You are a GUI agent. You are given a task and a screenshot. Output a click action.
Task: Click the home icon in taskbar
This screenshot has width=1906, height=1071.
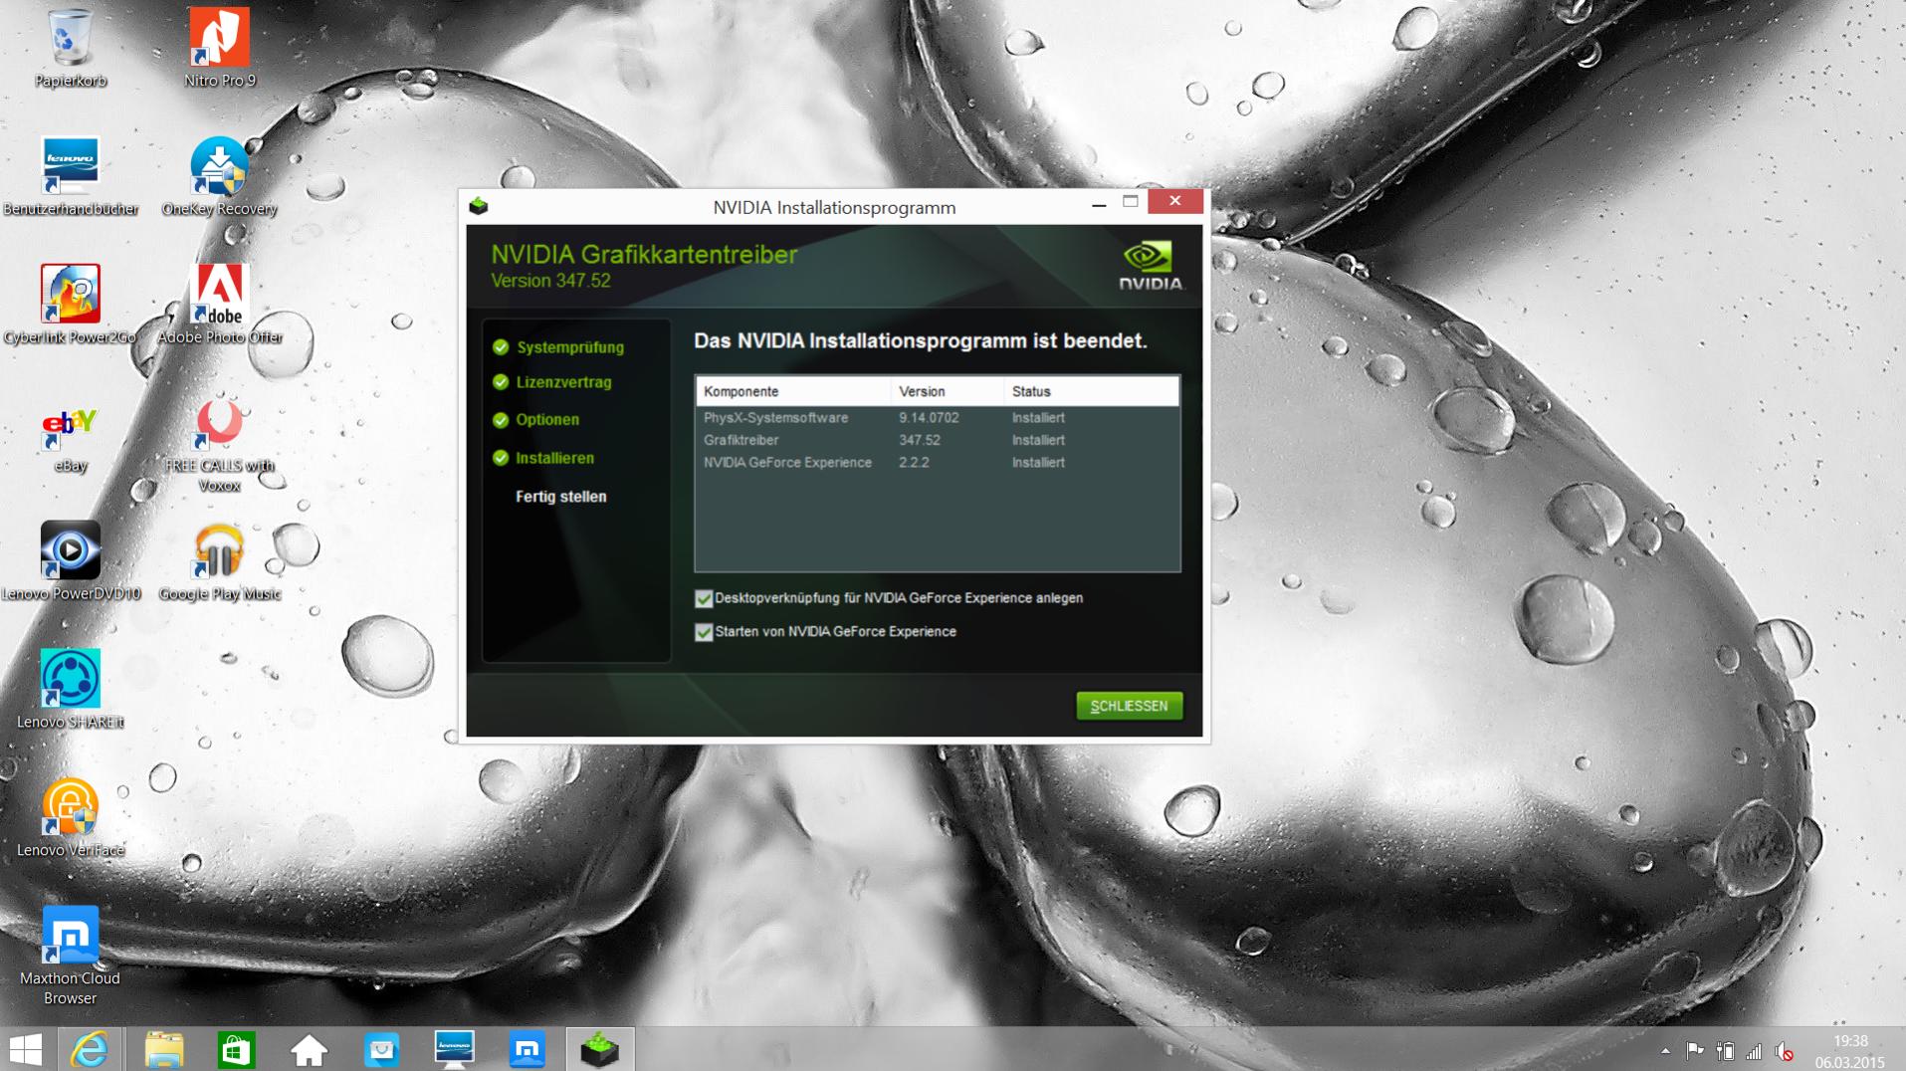click(x=309, y=1049)
